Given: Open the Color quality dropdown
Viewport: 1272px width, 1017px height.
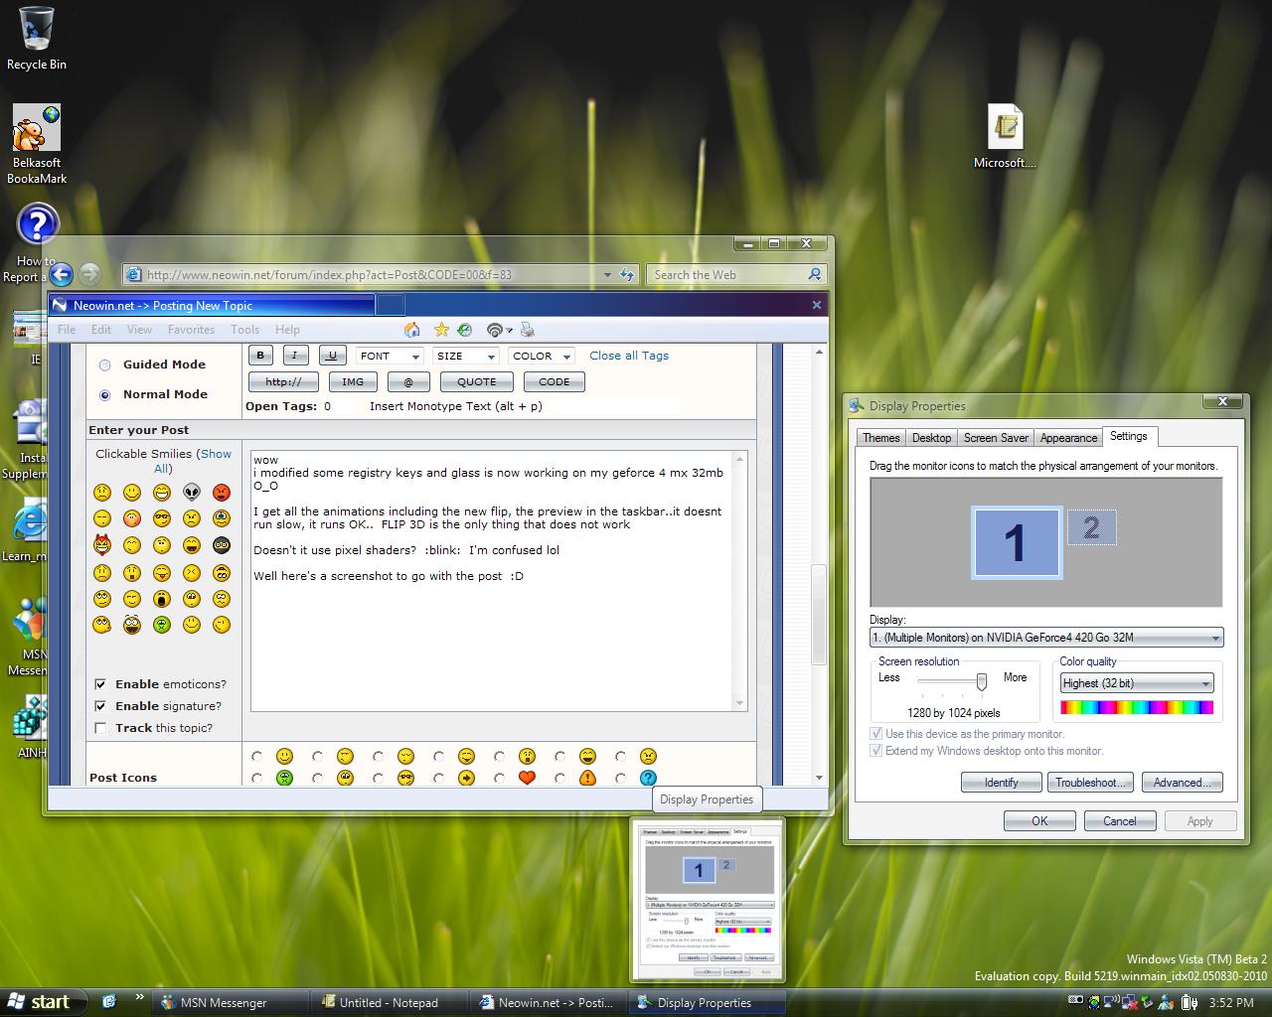Looking at the screenshot, I should (x=1137, y=683).
